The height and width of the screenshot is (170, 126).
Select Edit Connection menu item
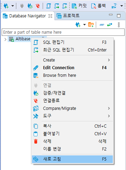click(x=72, y=68)
